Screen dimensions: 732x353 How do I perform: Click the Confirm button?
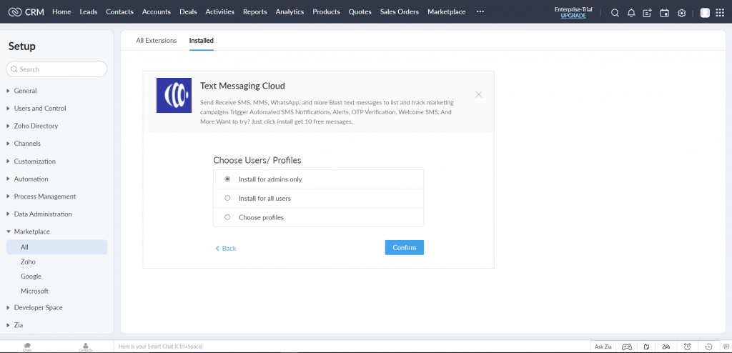(405, 247)
